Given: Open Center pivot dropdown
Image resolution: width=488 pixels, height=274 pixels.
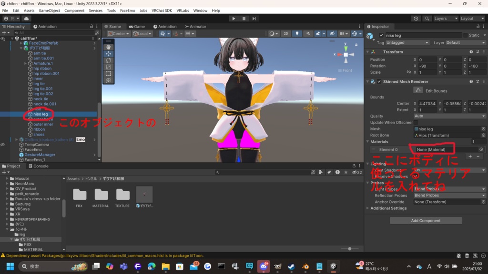Looking at the screenshot, I should pyautogui.click(x=118, y=34).
